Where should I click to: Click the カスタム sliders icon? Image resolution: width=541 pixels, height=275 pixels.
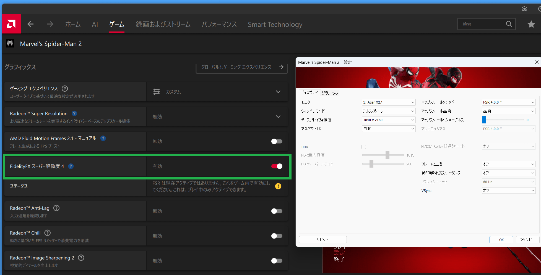[x=157, y=92]
